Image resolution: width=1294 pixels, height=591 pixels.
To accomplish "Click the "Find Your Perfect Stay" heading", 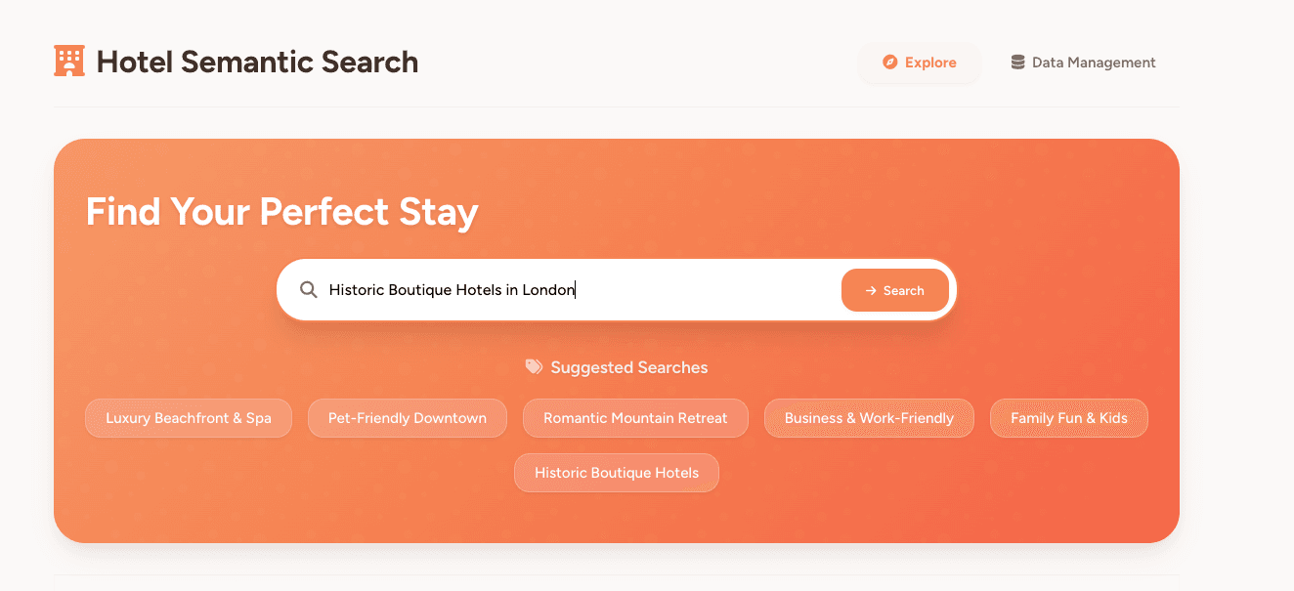I will pyautogui.click(x=282, y=211).
